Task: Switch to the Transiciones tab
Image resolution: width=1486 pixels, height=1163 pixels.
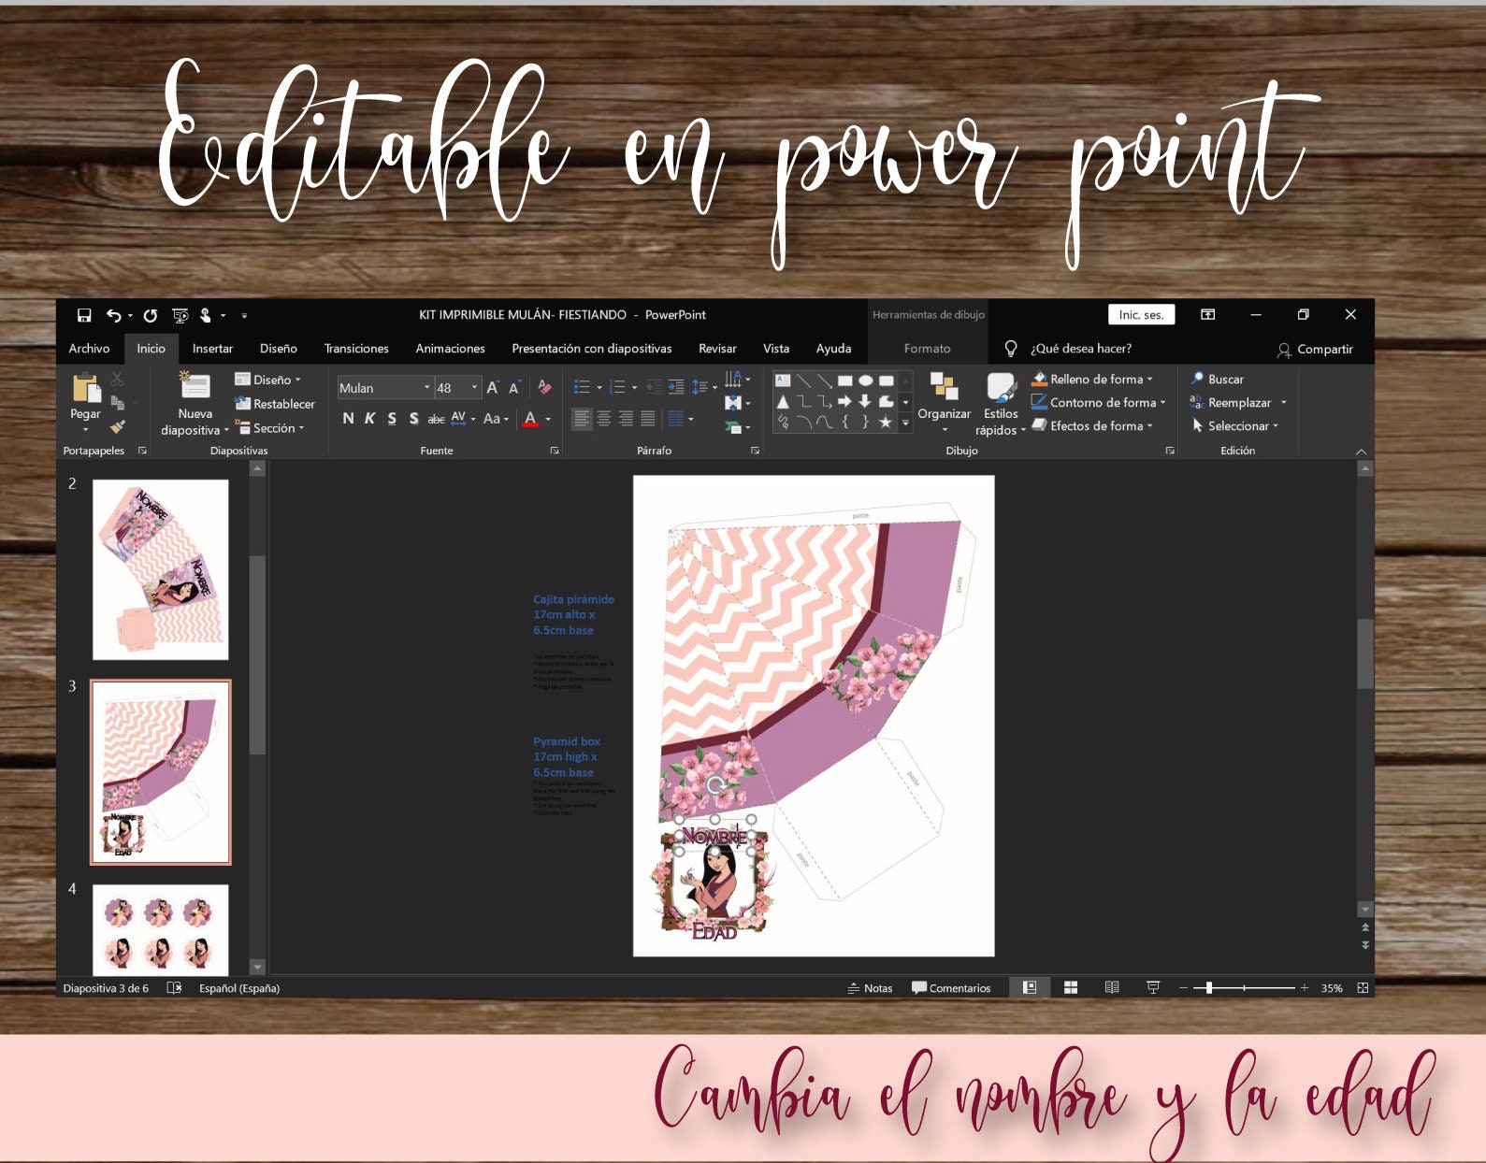Action: click(x=356, y=349)
